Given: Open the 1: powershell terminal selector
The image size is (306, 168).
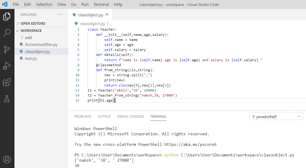Looking at the screenshot, I should coord(276,116).
